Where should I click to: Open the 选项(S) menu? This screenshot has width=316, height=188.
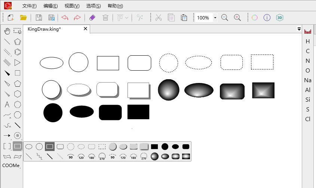(x=93, y=6)
